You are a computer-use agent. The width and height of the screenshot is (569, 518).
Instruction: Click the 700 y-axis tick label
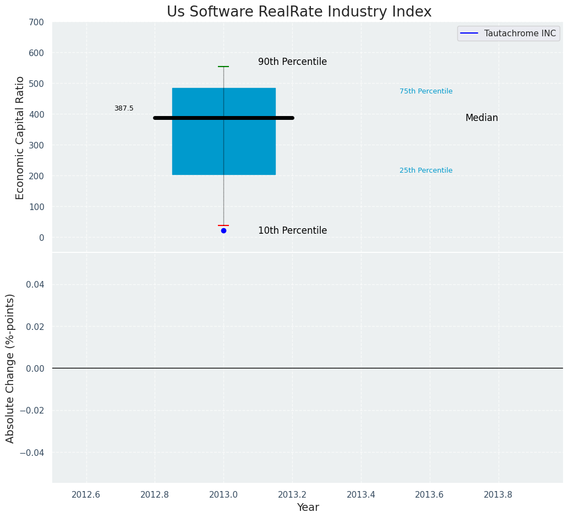[x=36, y=23]
